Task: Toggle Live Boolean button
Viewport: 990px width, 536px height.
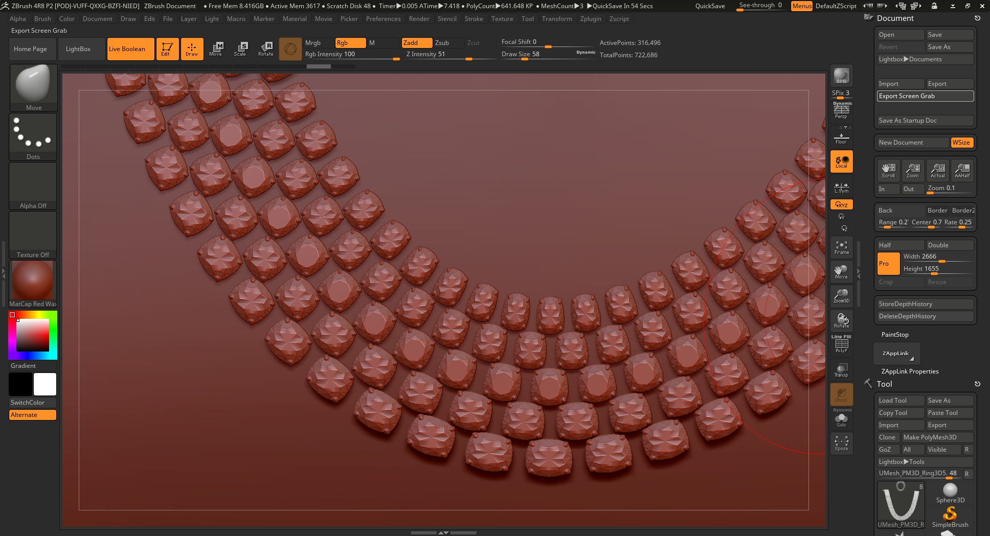Action: 130,49
